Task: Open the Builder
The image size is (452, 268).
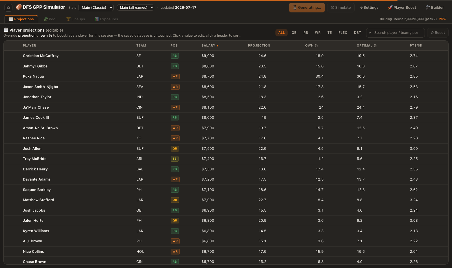Action: [x=435, y=8]
